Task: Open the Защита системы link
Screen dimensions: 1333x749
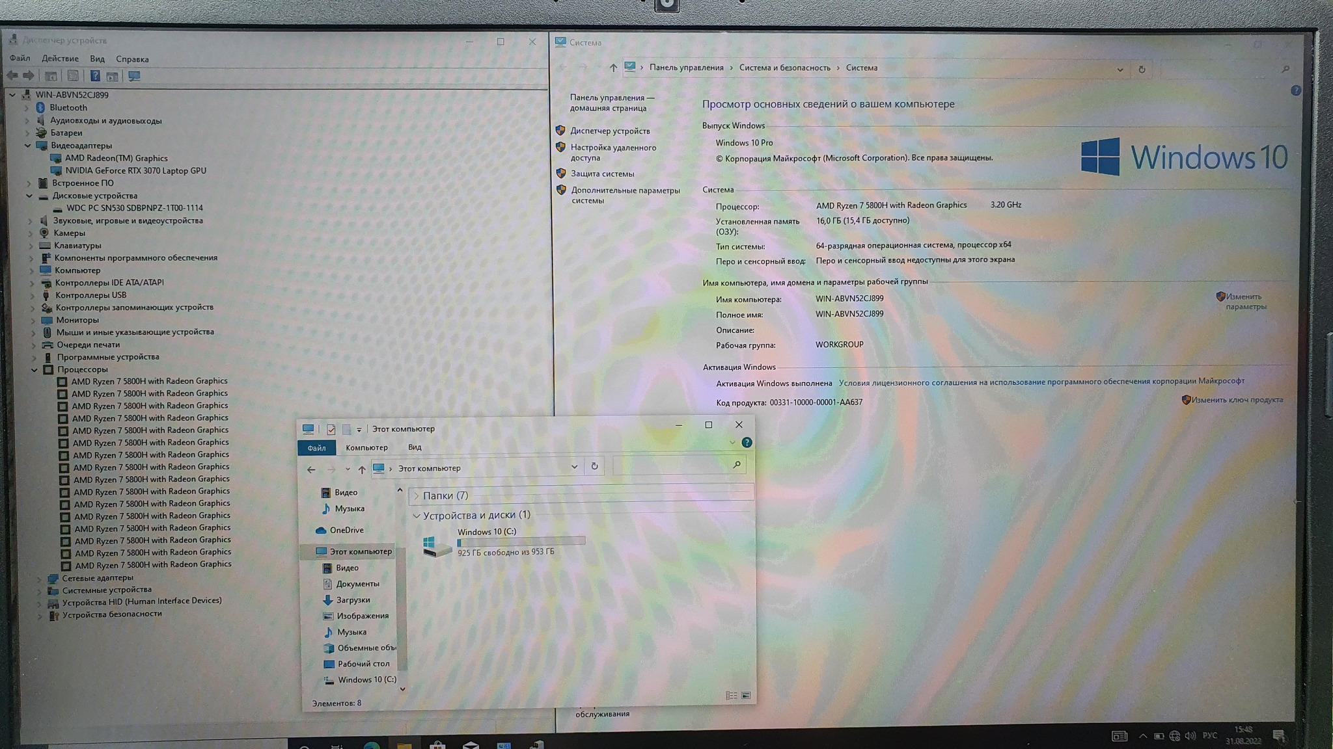Action: point(602,174)
